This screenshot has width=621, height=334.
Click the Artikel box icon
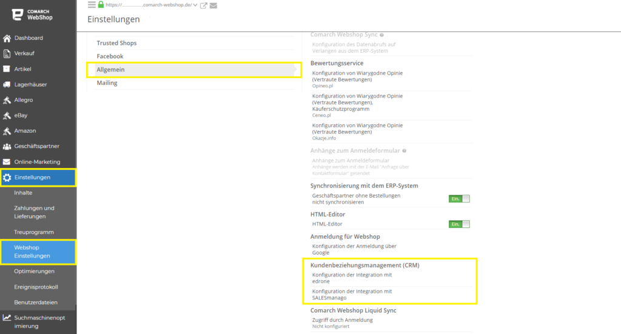pyautogui.click(x=7, y=69)
